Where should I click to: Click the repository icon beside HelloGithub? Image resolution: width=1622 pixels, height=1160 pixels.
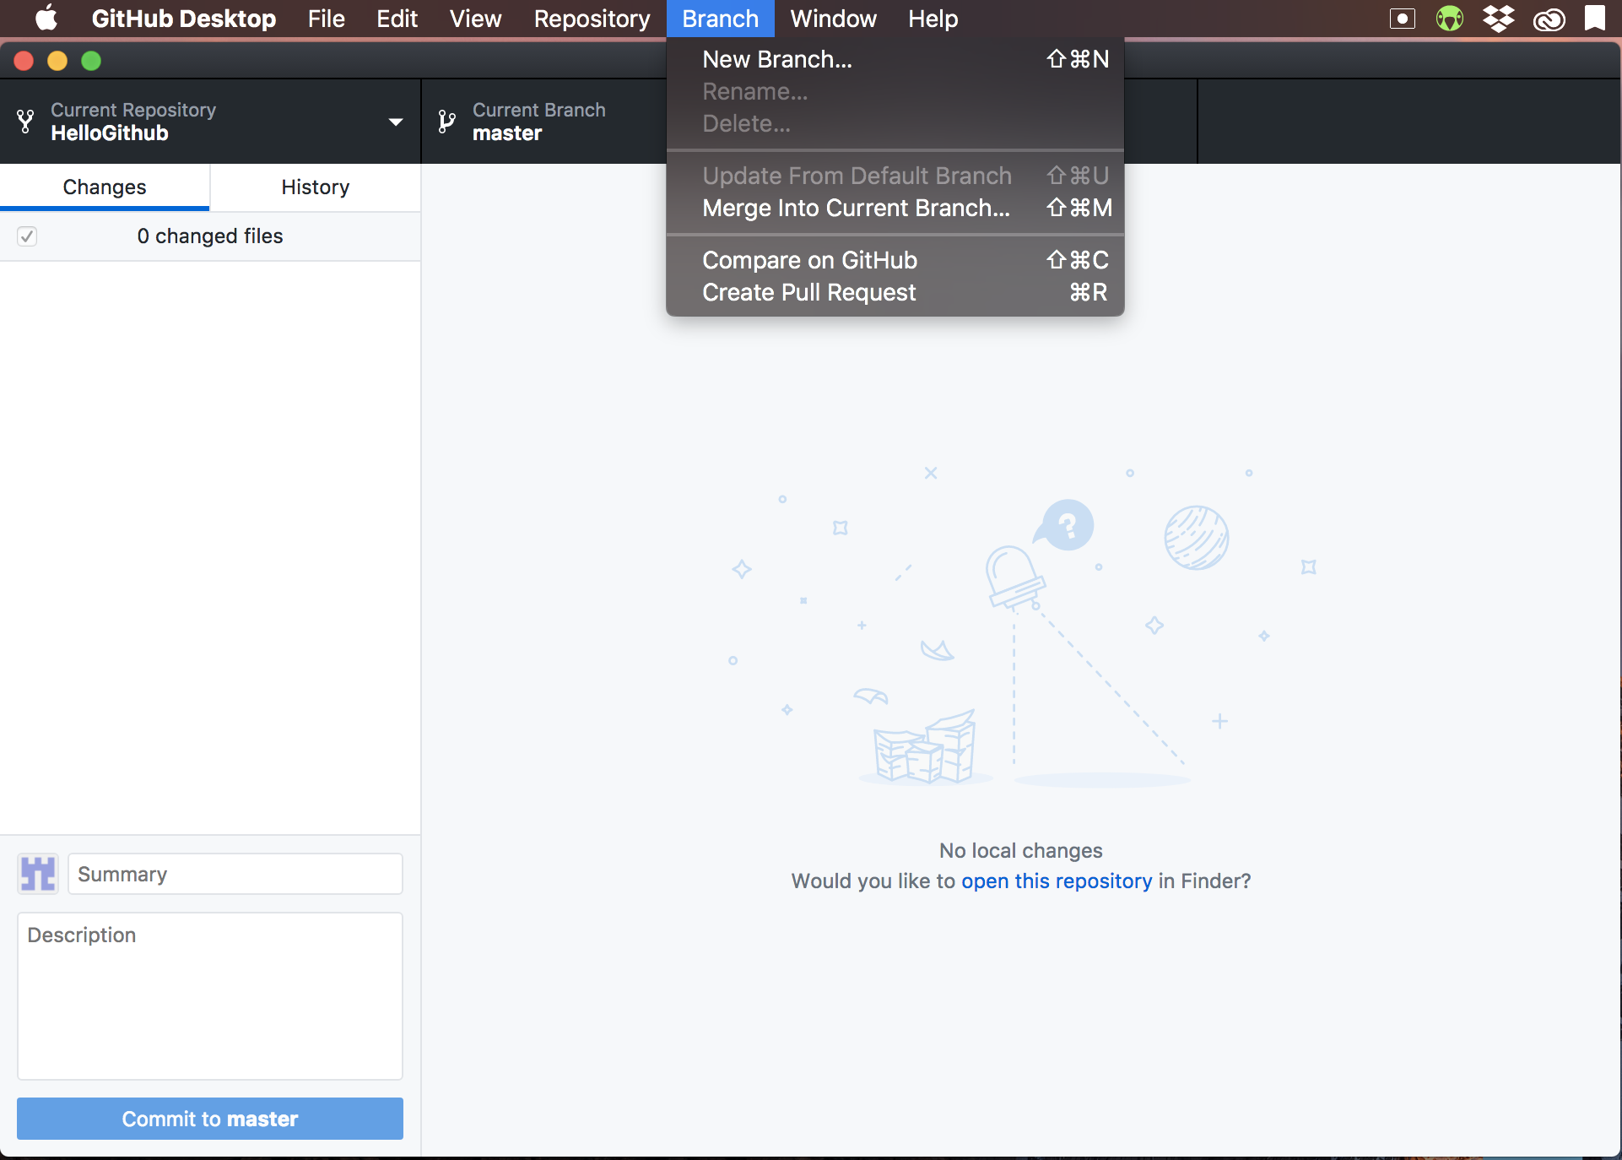[26, 122]
